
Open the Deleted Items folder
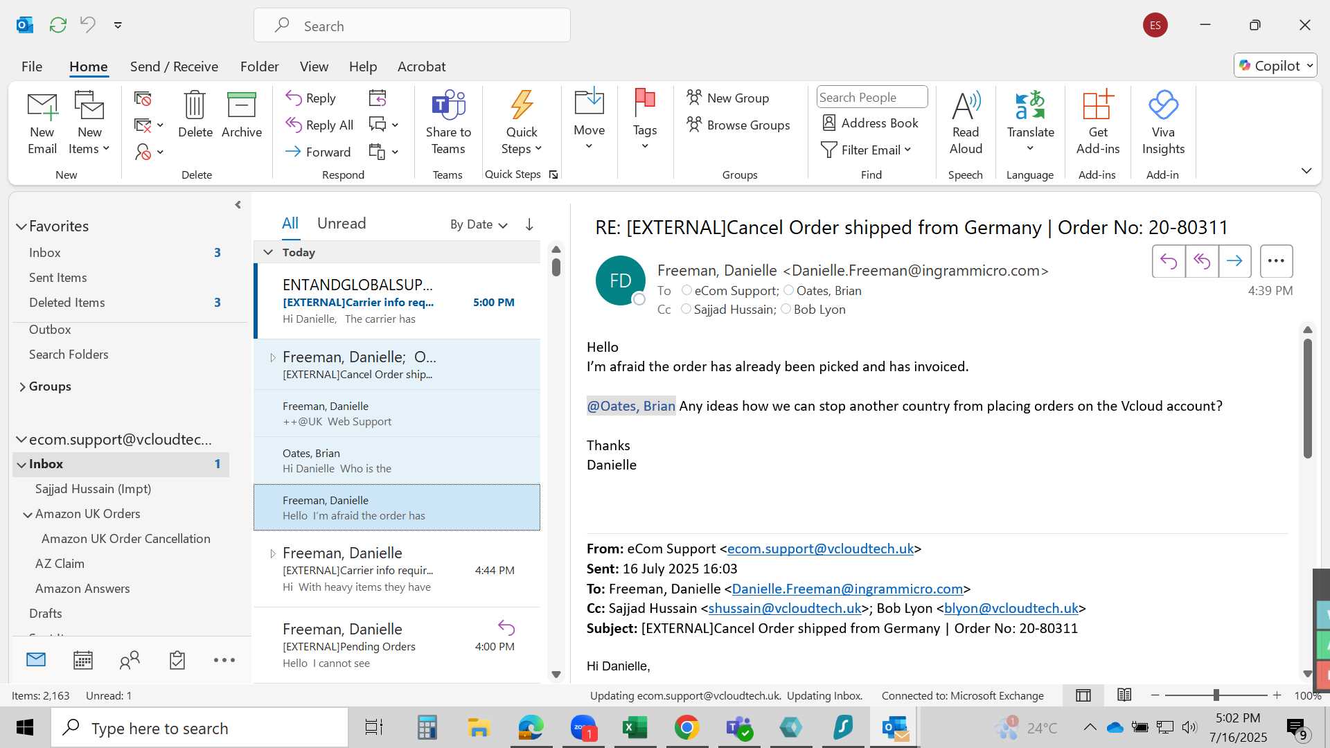pos(67,302)
